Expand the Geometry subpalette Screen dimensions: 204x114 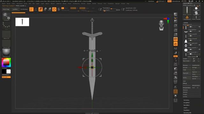186,100
